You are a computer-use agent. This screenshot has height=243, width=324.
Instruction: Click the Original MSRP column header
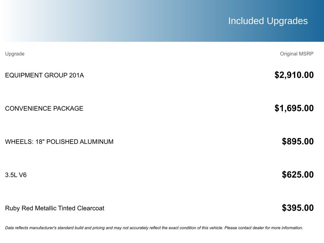tap(296, 54)
